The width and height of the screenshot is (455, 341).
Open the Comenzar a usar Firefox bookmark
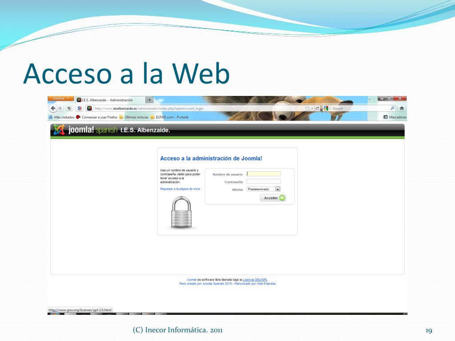96,117
